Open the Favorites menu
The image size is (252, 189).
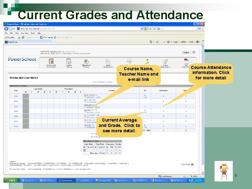[25, 33]
